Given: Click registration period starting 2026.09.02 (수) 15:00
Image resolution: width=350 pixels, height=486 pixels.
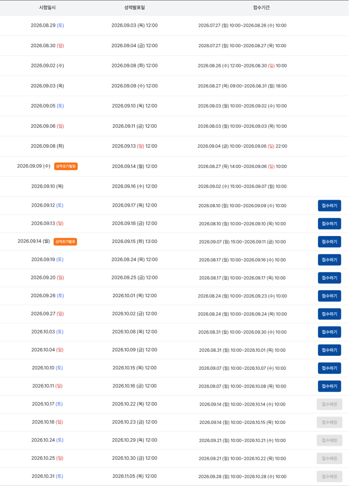Looking at the screenshot, I should pyautogui.click(x=242, y=186).
